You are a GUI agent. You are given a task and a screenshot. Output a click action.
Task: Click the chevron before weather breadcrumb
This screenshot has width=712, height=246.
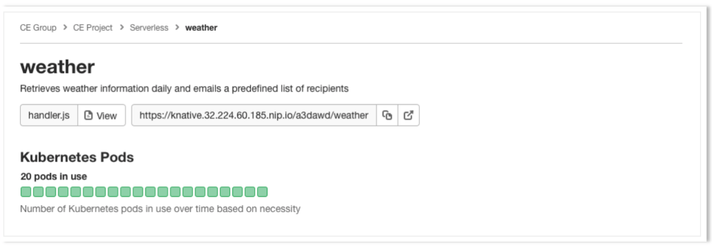coord(177,27)
